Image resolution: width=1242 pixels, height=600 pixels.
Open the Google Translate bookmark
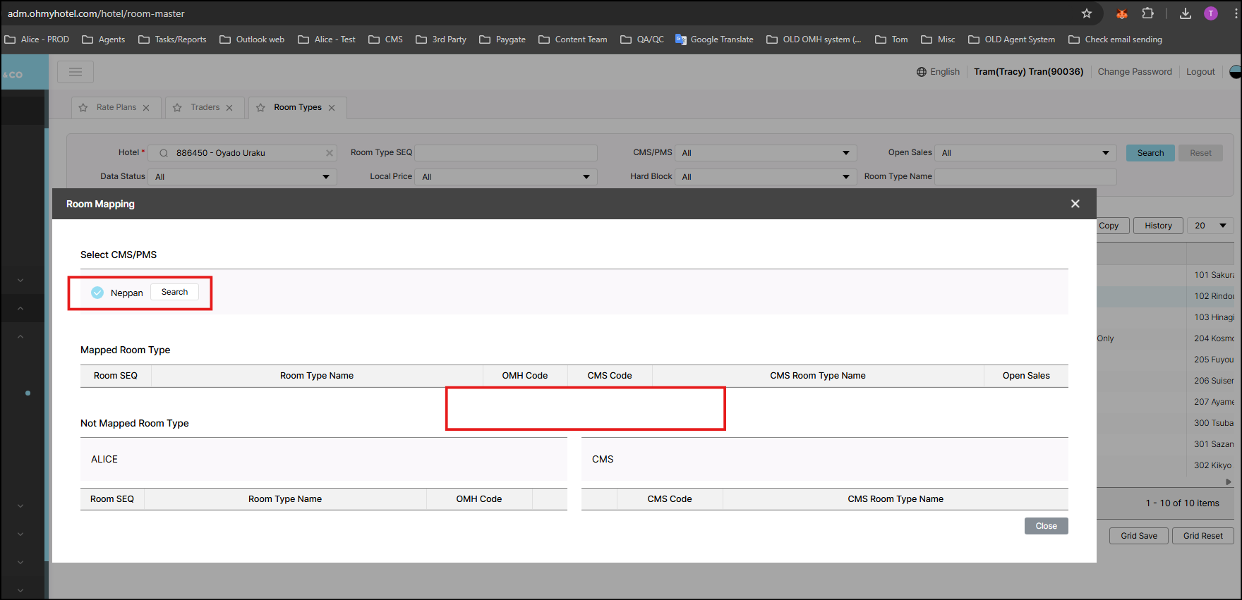click(714, 39)
